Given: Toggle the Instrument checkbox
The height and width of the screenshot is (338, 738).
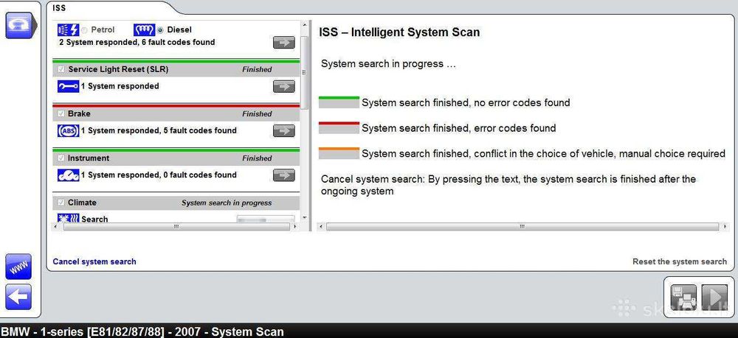Looking at the screenshot, I should (x=61, y=158).
